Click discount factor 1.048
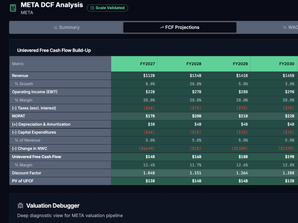 coord(149,173)
